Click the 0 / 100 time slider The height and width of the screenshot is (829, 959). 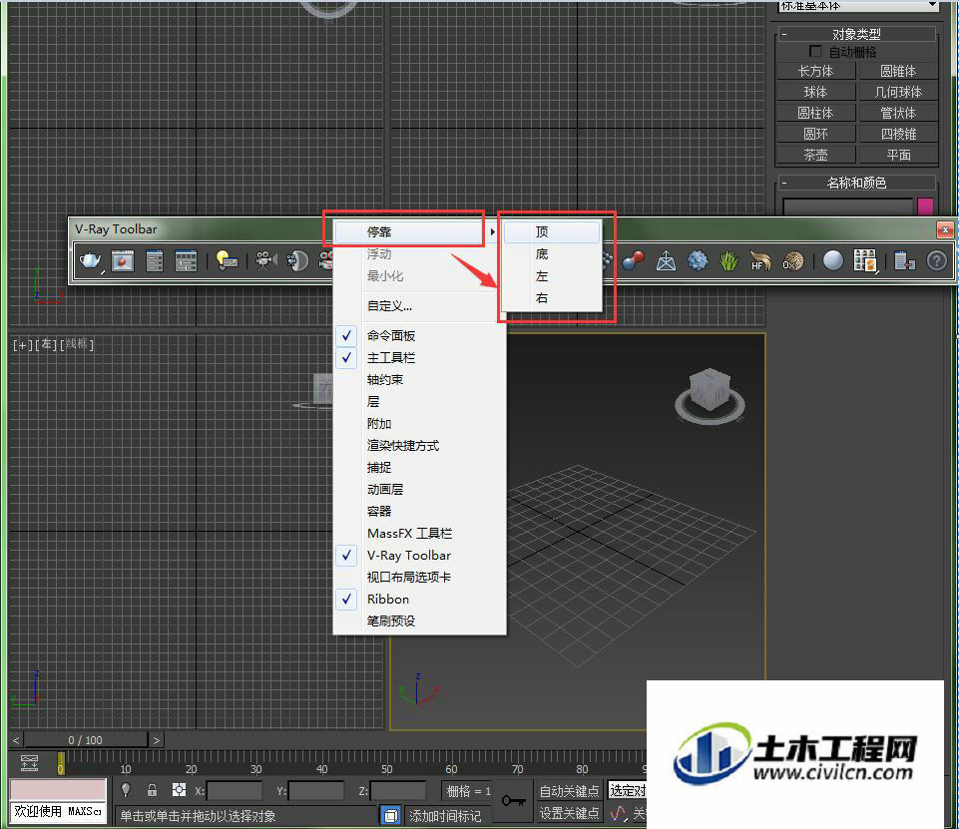tap(86, 740)
